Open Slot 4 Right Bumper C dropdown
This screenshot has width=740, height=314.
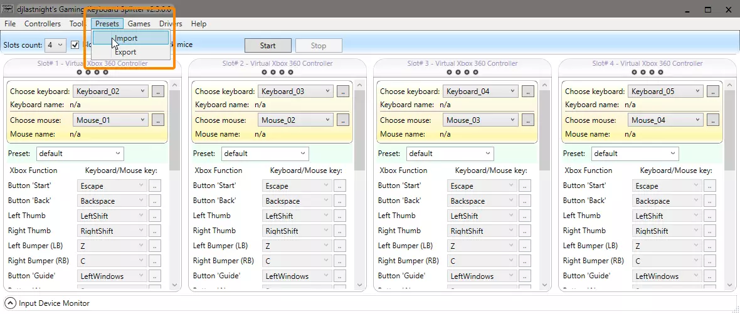pos(667,261)
